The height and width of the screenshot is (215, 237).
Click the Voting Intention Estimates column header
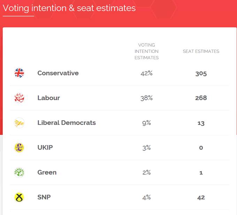pyautogui.click(x=146, y=51)
